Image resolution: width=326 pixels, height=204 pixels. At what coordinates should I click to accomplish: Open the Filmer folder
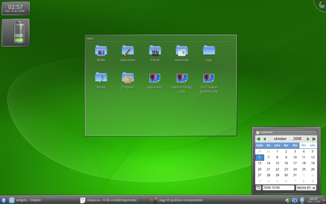[x=155, y=53]
